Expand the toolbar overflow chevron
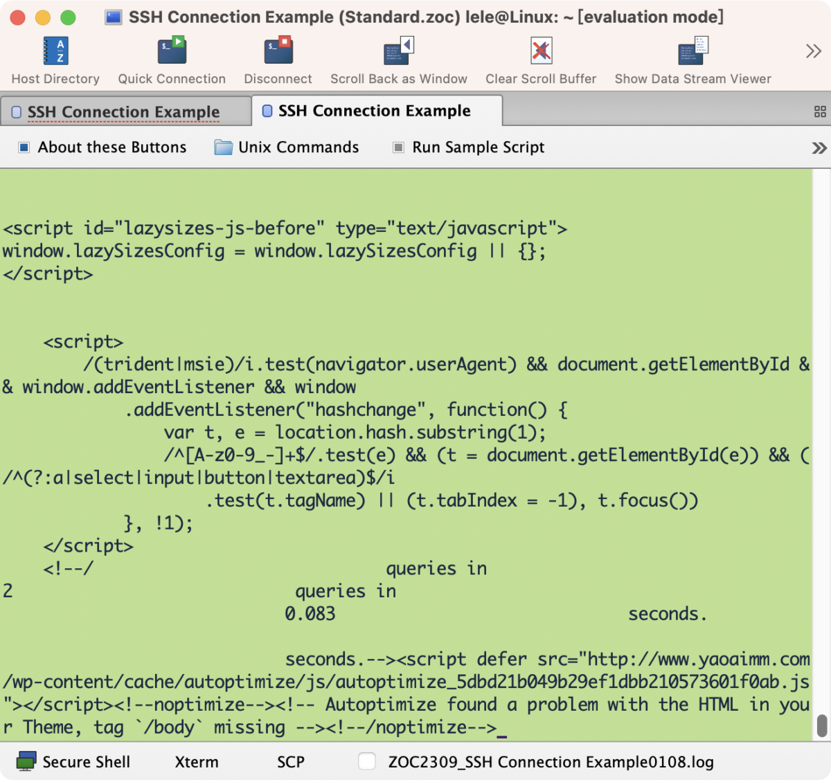The image size is (831, 780). (x=813, y=51)
